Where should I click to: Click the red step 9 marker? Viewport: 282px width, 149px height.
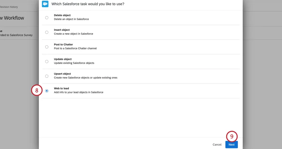pos(232,136)
